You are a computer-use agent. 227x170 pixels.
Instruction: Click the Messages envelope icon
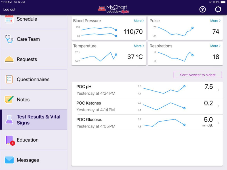(x=9, y=160)
